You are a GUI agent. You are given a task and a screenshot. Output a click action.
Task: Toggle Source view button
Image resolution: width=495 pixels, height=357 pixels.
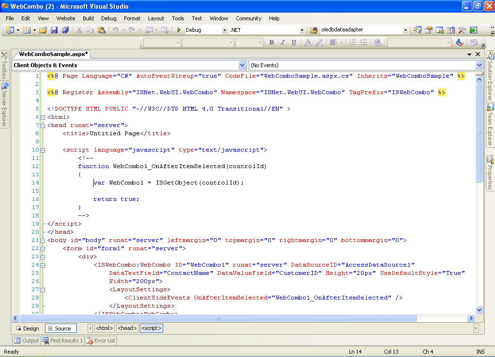[x=60, y=328]
